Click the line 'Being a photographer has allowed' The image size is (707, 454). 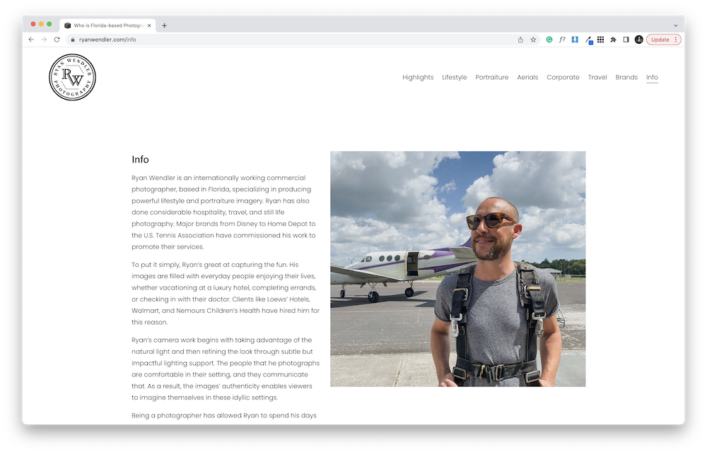click(x=224, y=415)
